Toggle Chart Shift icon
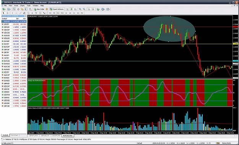Screen dimensions: 239x145 [x=93, y=9]
